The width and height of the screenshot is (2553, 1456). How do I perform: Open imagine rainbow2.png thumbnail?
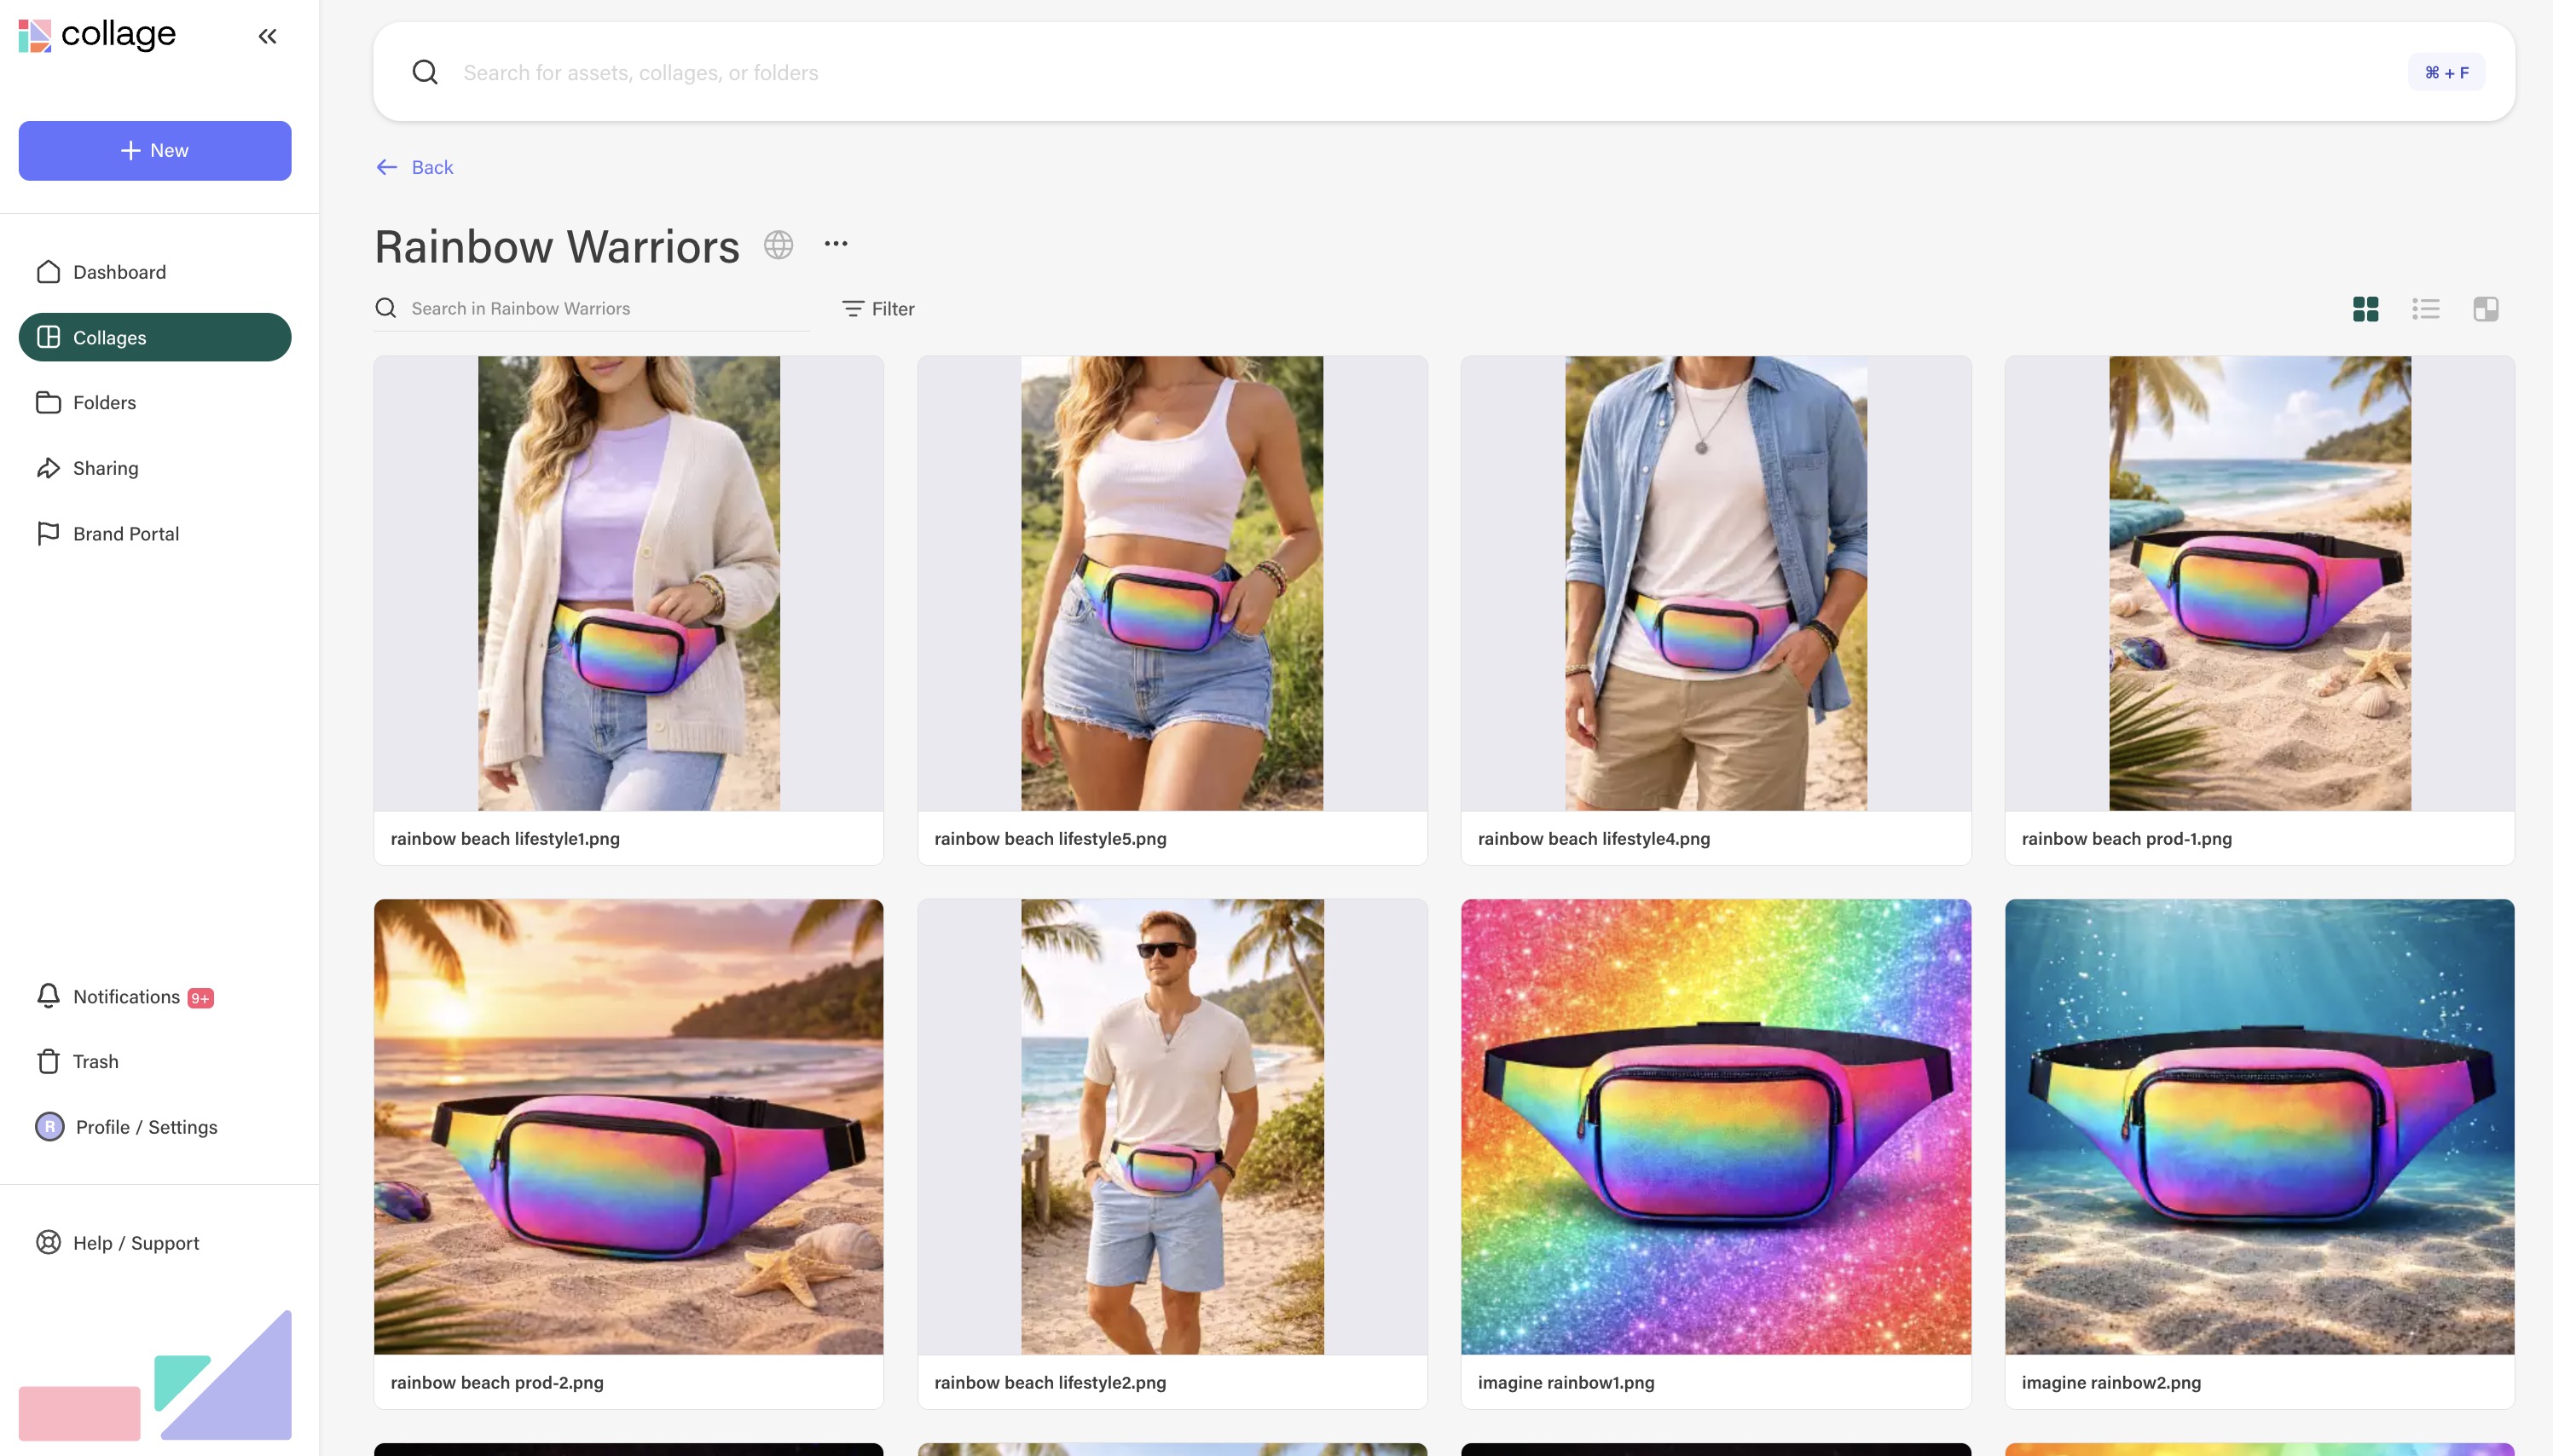point(2260,1127)
